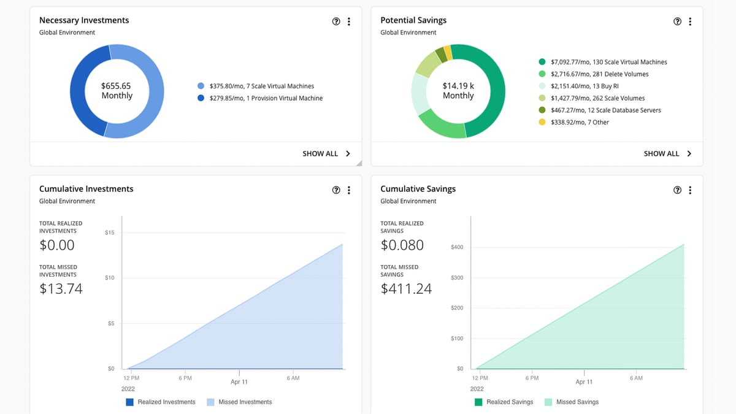Open Potential Savings kebab menu
The image size is (736, 414).
point(690,21)
